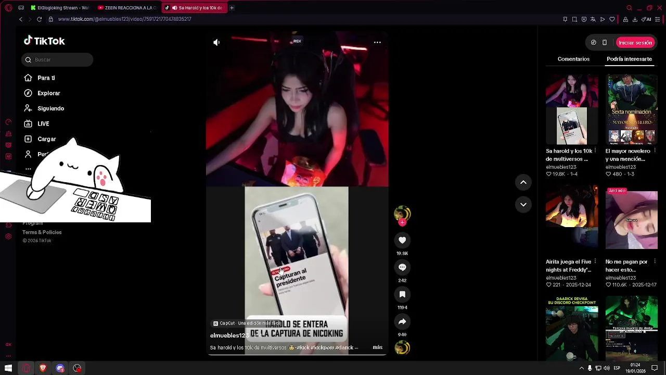Open the comments bubble icon

tap(402, 267)
